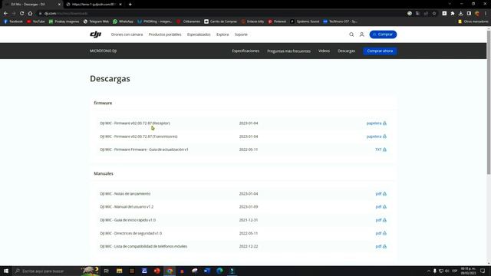Show hidden system tray icons

coord(428,271)
